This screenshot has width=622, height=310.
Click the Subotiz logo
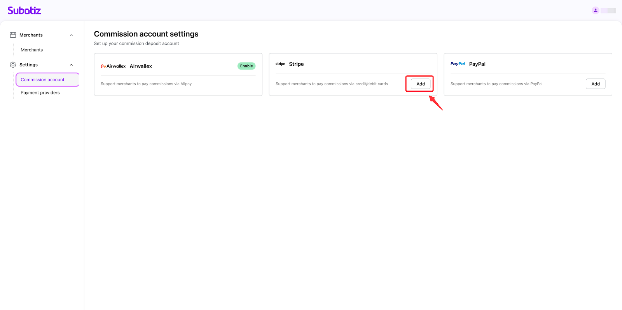tap(24, 10)
